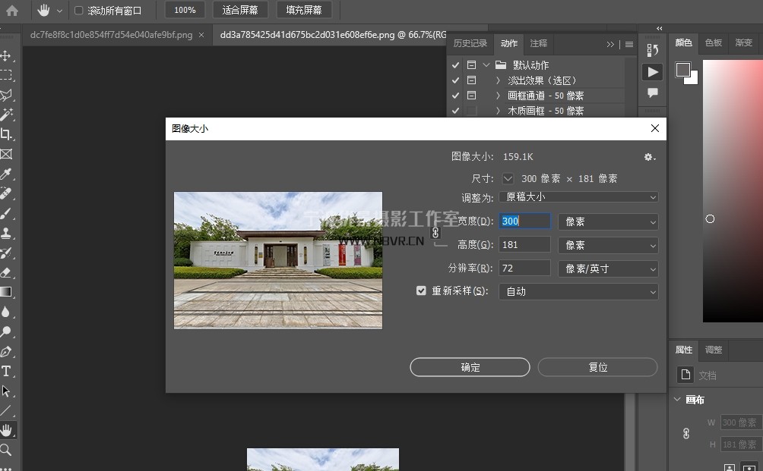Uncheck the 重新采样 resample checkbox
The height and width of the screenshot is (471, 763).
coord(421,290)
